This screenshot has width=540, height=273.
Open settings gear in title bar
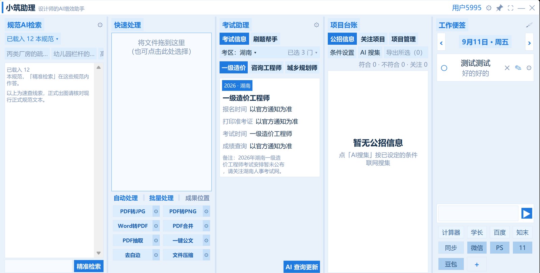(x=489, y=8)
